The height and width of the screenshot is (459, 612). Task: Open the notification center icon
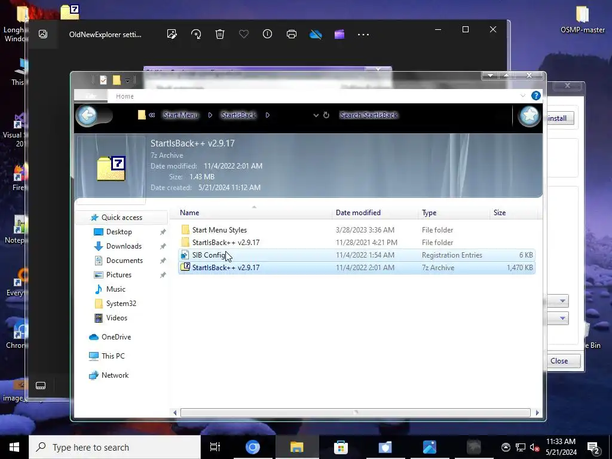pyautogui.click(x=593, y=447)
